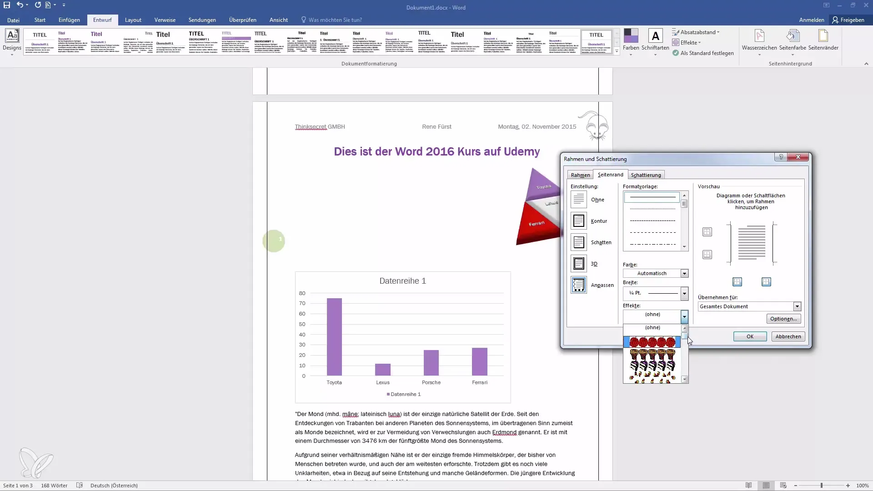
Task: Collapse the ribbon with the chevron arrow
Action: (x=866, y=64)
